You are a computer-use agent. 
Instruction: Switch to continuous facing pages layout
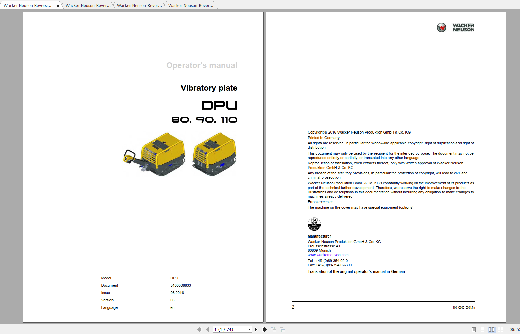tap(500, 329)
